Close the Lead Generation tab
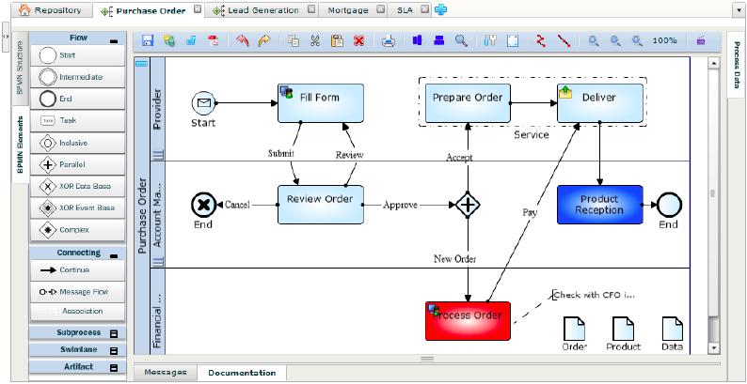Screen dimensions: 747x384 (x=311, y=9)
